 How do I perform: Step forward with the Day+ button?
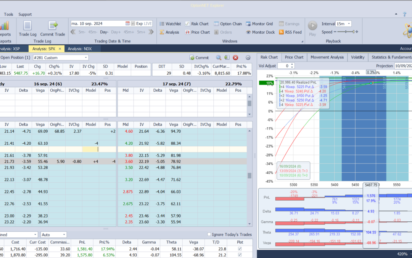coord(116,32)
